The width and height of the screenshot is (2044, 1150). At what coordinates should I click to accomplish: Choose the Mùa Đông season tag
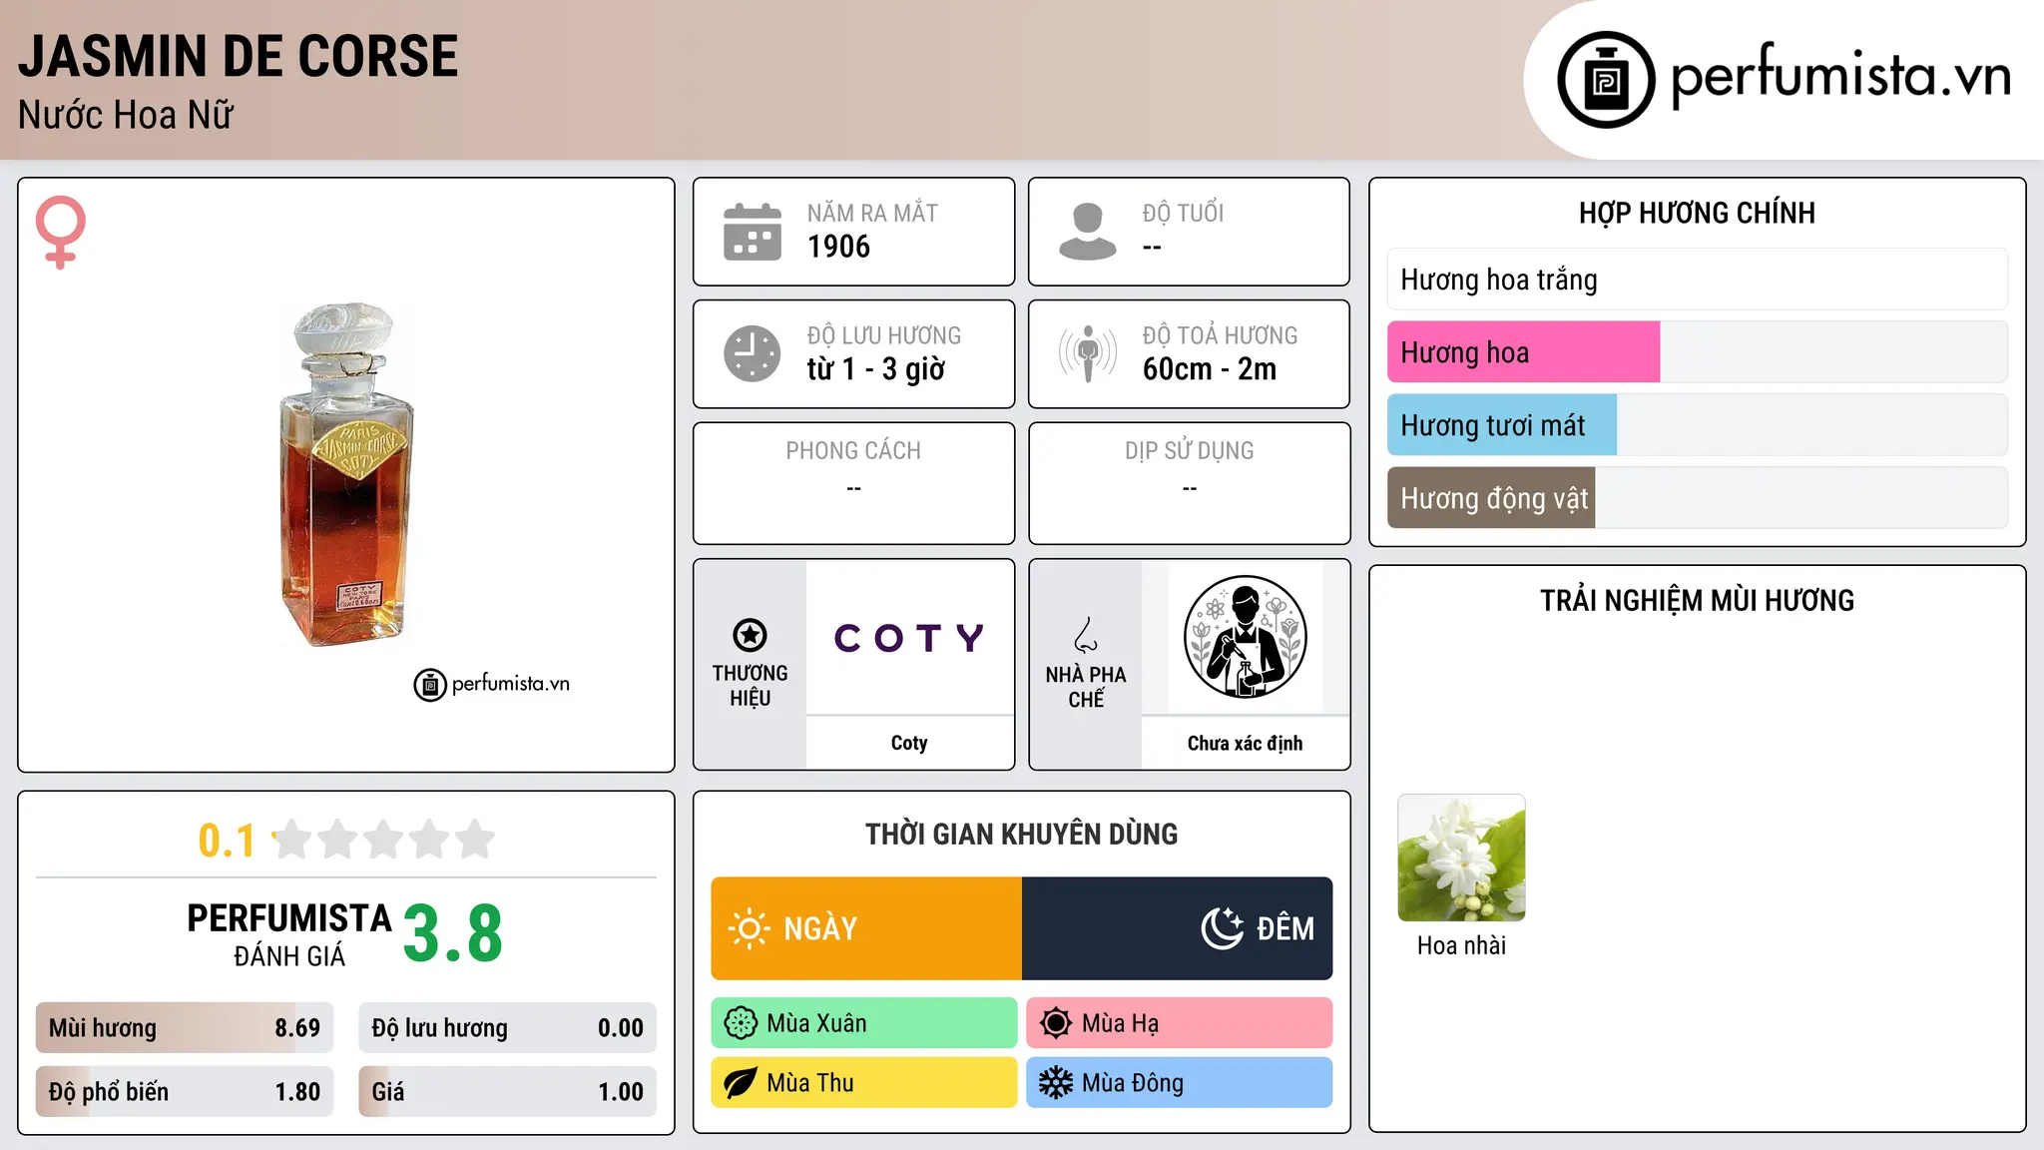[x=1180, y=1083]
